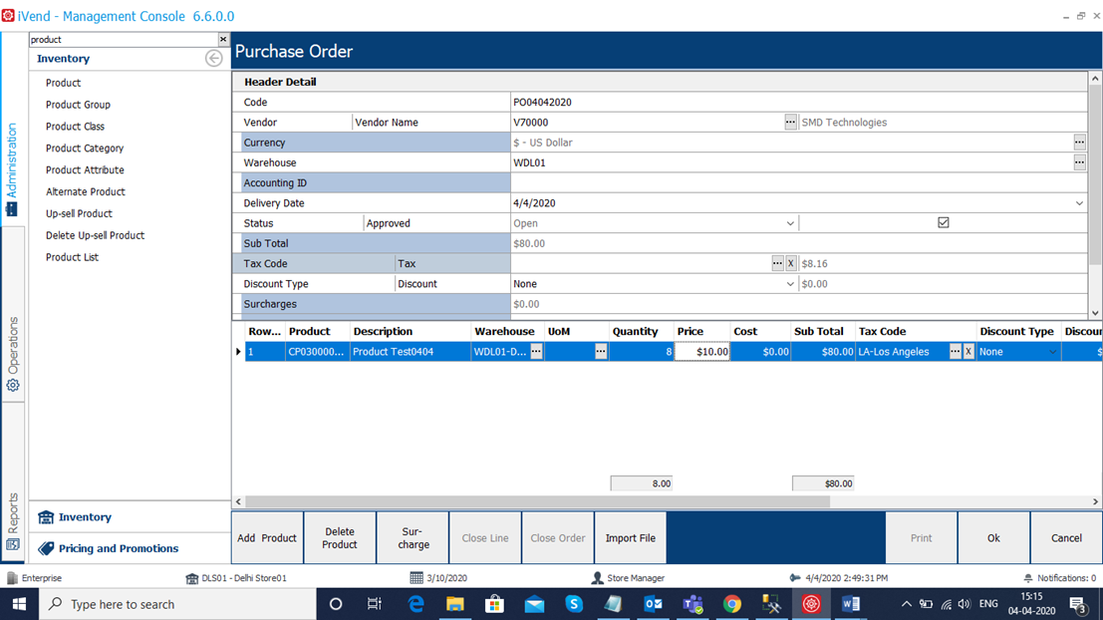This screenshot has width=1103, height=620.
Task: Confirm with the Ok button
Action: (x=993, y=537)
